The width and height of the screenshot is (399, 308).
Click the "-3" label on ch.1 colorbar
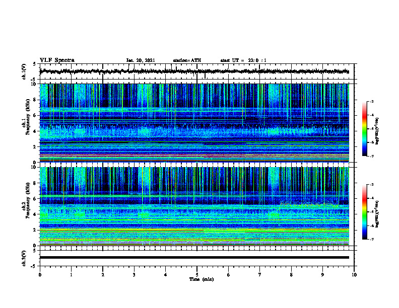372,101
